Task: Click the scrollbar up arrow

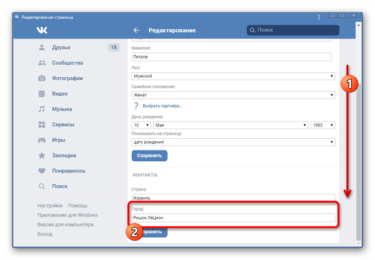Action: [358, 25]
